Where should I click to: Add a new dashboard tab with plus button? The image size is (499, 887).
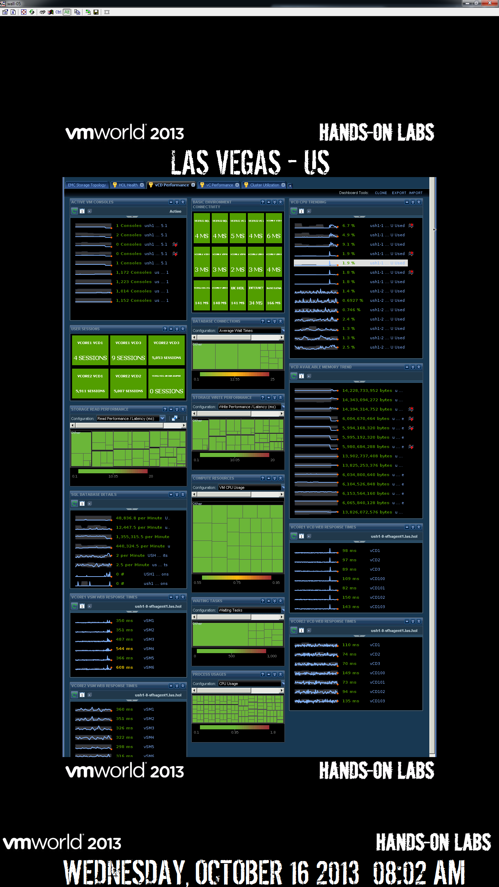[290, 186]
